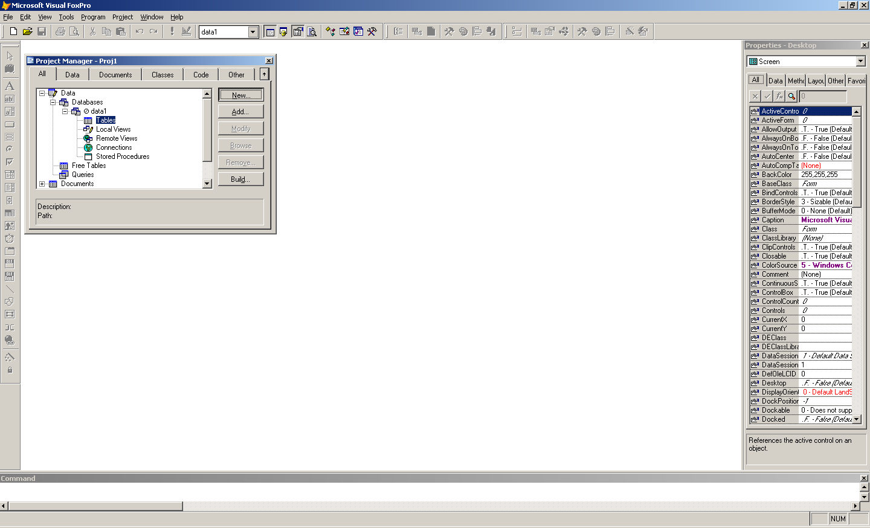This screenshot has width=870, height=528.
Task: Click the Run exclamation mark icon
Action: click(x=172, y=31)
